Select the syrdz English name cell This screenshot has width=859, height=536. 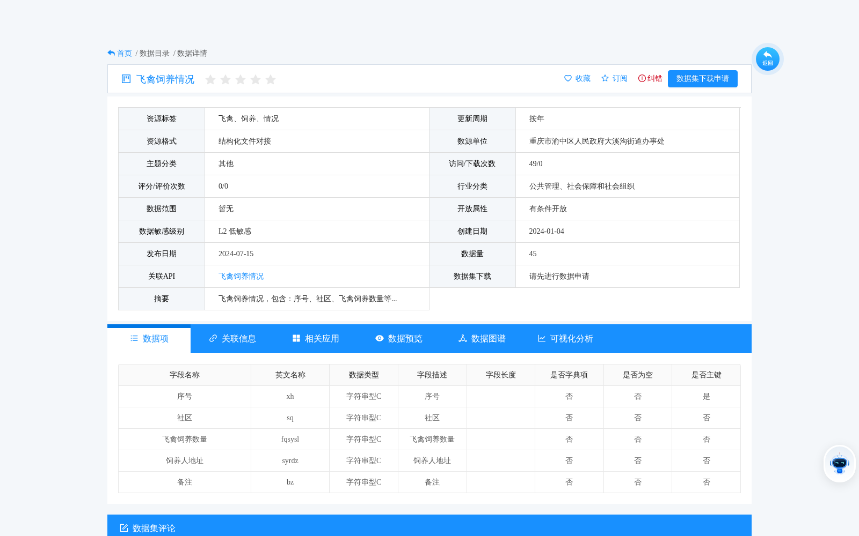coord(290,460)
